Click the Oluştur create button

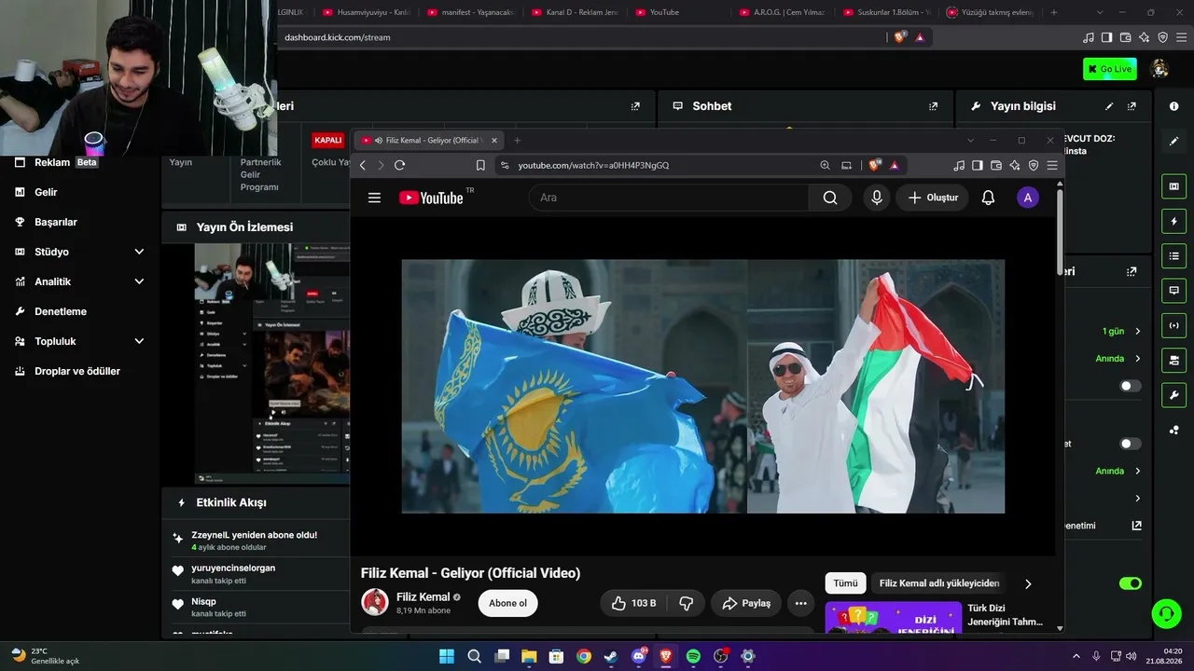[933, 198]
